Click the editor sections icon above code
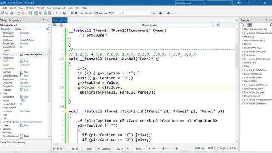 [x=54, y=25]
